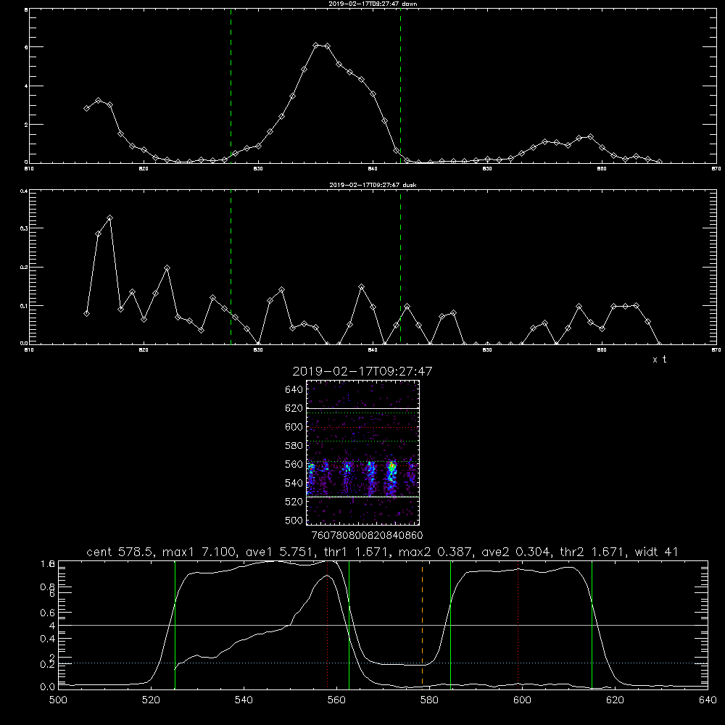Select the 540 tick label on bottom plot x-axis

click(244, 700)
